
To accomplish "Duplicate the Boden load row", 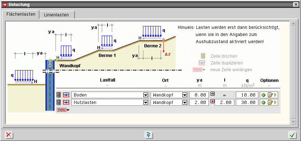I will tap(66, 95).
